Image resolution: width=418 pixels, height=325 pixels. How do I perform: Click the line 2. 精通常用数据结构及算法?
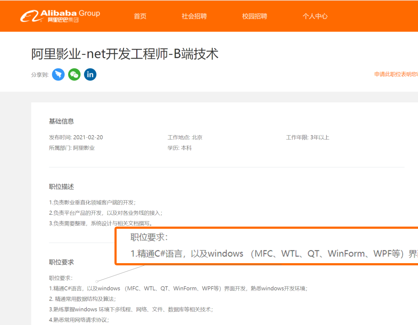82,299
